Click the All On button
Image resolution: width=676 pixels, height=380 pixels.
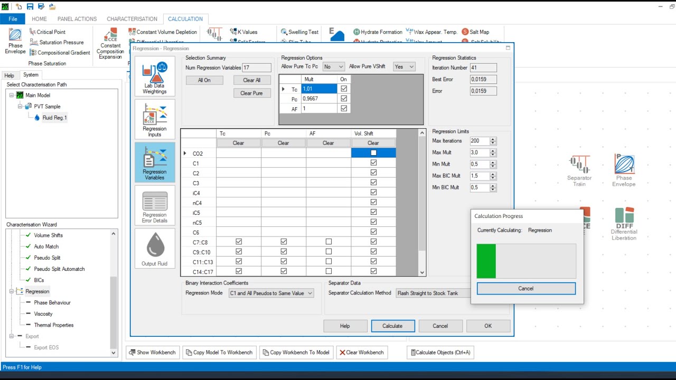(204, 80)
